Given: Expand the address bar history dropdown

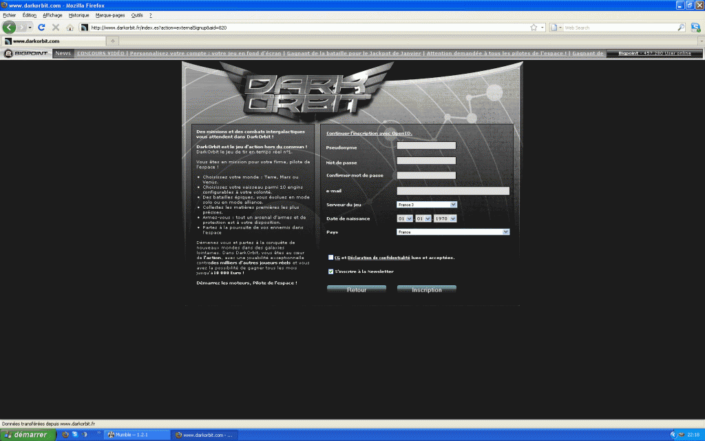Looking at the screenshot, I should coord(543,28).
